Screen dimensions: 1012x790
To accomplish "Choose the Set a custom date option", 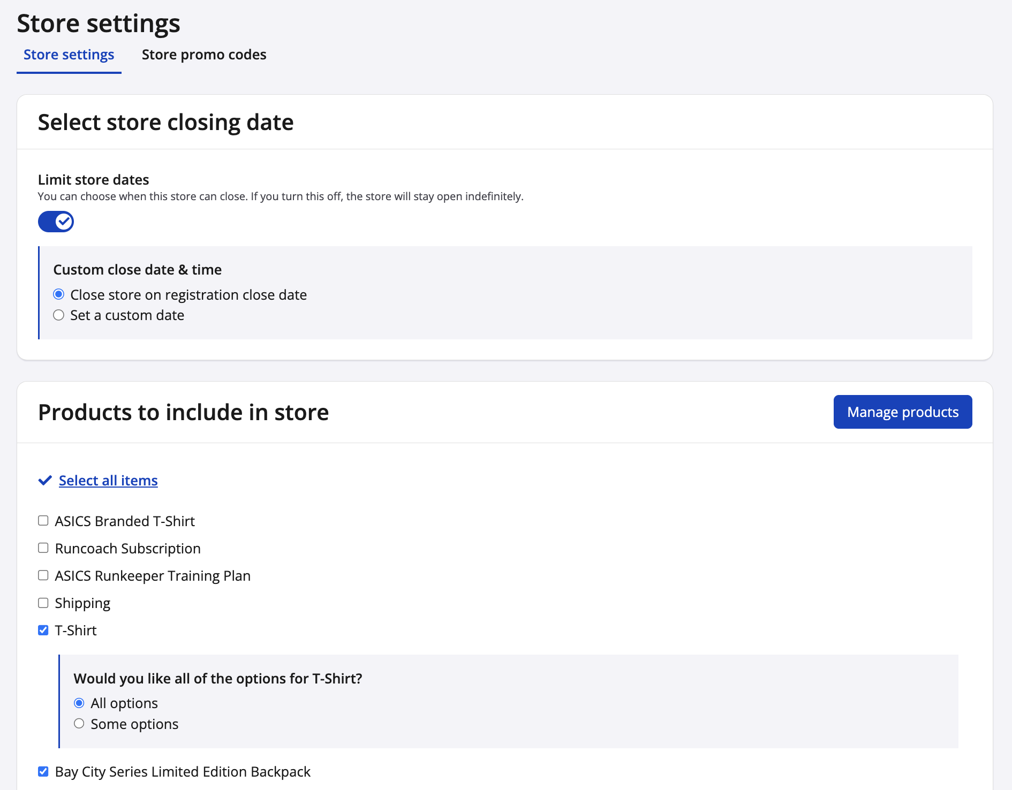I will coord(59,315).
